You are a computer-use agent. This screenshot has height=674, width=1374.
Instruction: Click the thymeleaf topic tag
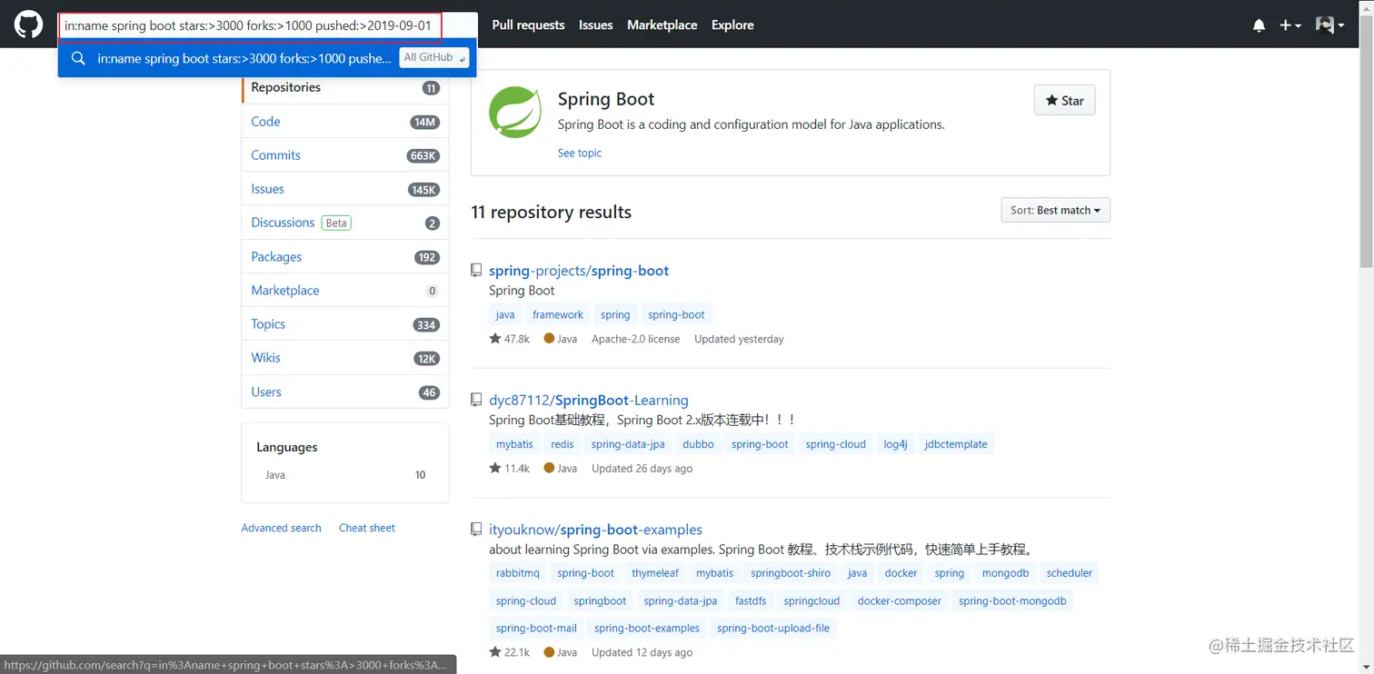655,573
